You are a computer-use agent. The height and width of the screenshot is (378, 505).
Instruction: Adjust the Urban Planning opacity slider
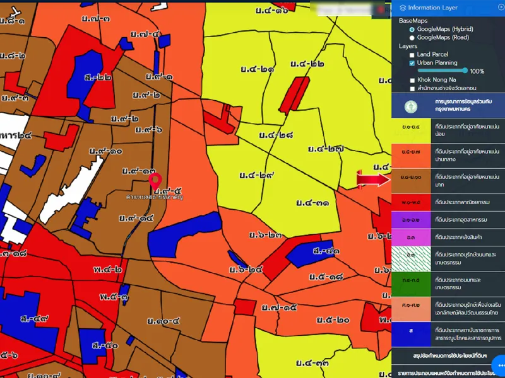(442, 71)
